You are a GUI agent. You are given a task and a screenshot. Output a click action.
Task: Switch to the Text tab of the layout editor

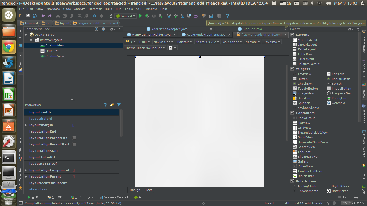[x=148, y=190]
